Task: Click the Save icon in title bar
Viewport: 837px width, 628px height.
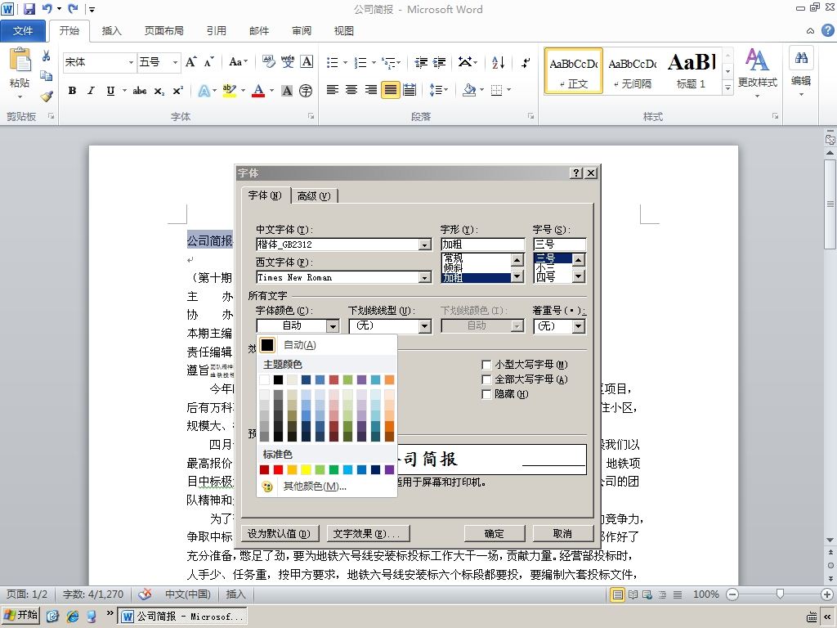Action: coord(29,8)
